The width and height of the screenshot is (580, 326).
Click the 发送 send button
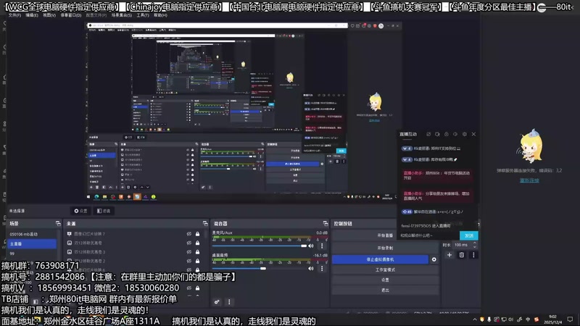[468, 235]
